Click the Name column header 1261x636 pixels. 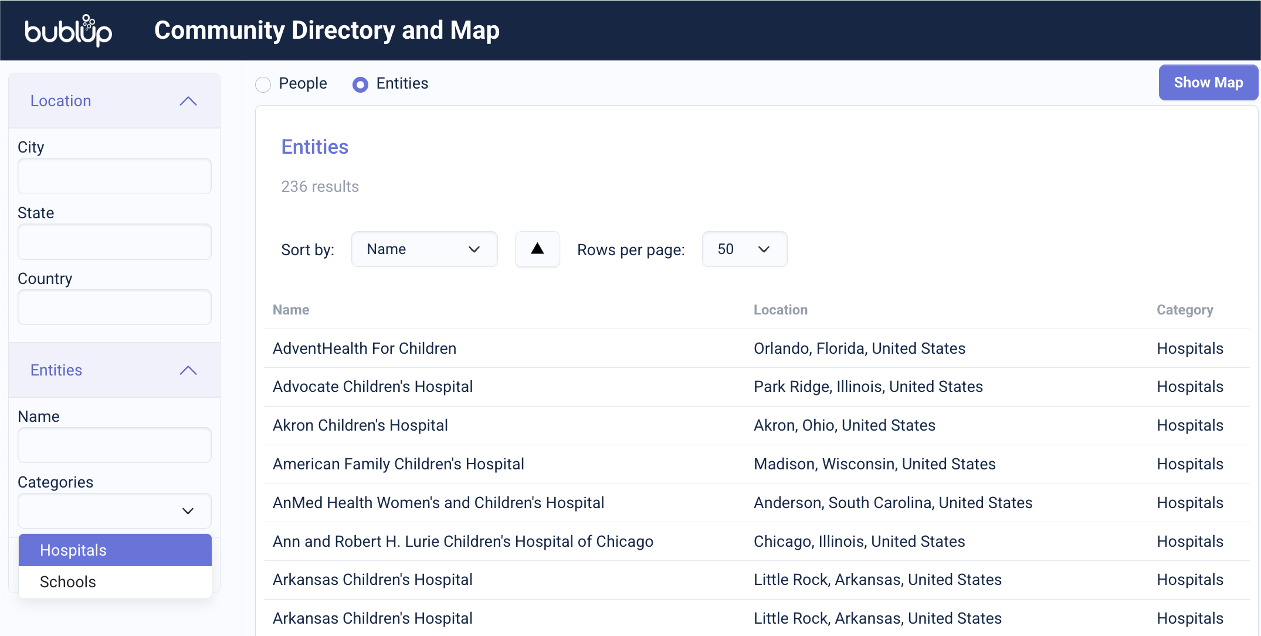(291, 310)
